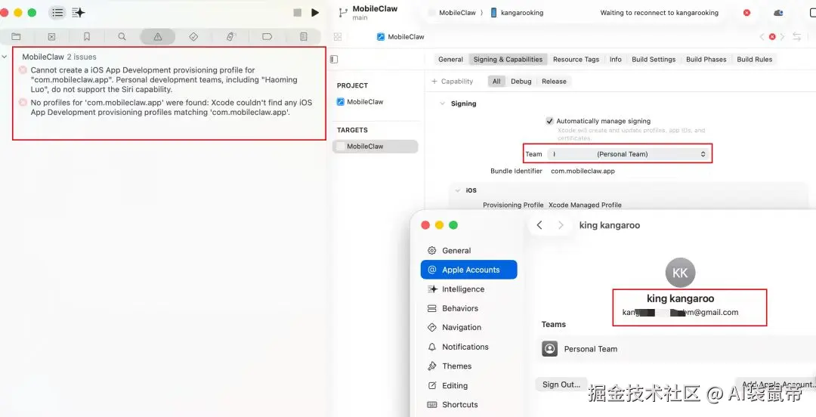Add a new Capability
Viewport: 816px width, 417px height.
point(453,82)
